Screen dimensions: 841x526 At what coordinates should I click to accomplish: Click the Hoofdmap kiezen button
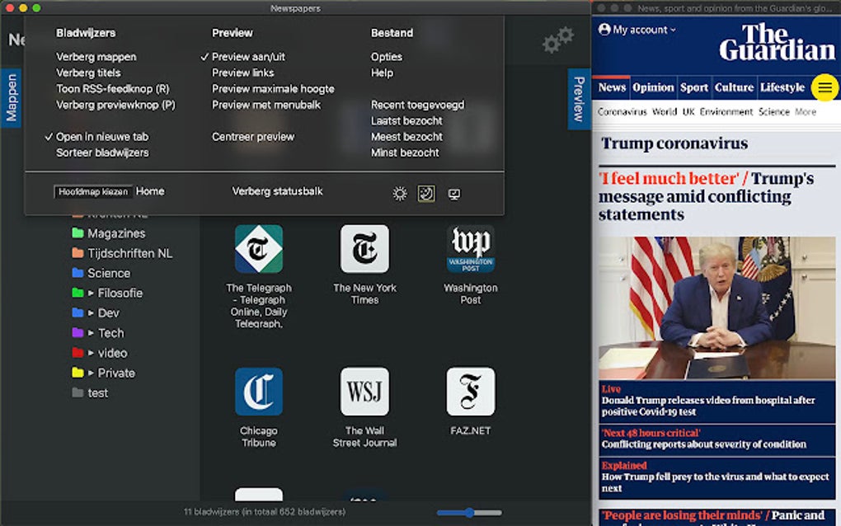click(93, 191)
